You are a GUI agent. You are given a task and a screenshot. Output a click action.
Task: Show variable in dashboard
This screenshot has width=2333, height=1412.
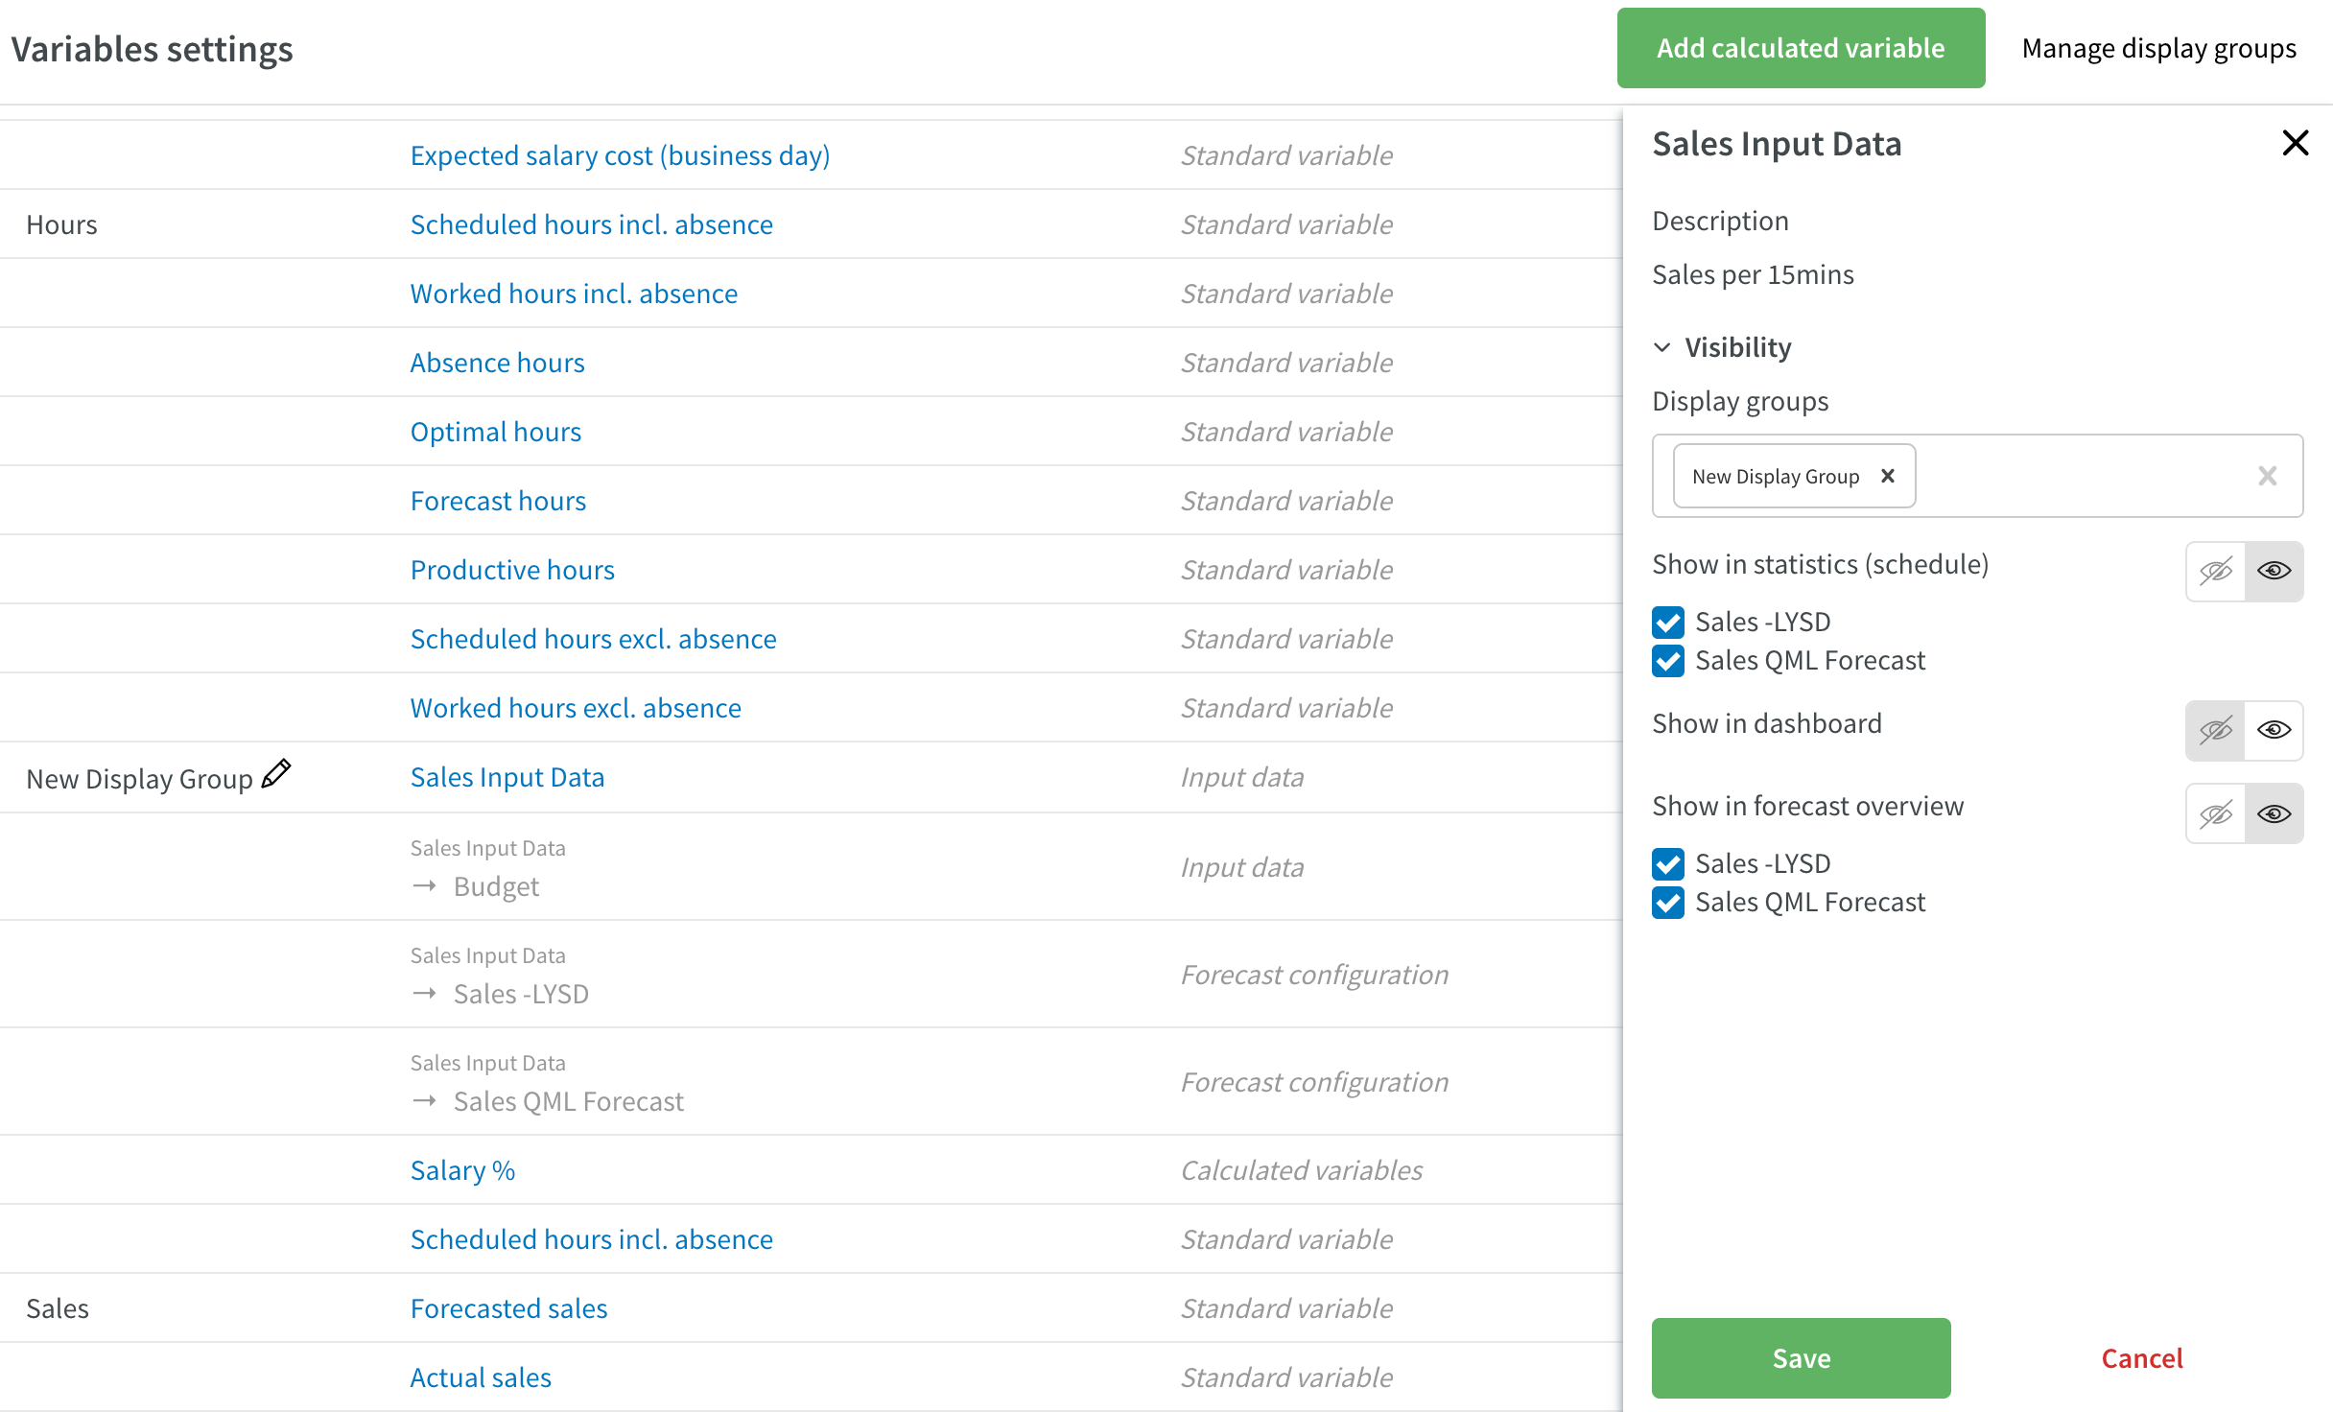(x=2274, y=731)
